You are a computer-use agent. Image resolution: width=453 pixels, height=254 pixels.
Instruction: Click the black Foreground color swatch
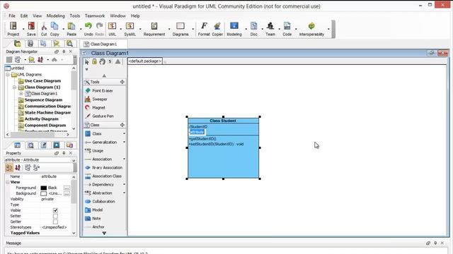pyautogui.click(x=44, y=188)
